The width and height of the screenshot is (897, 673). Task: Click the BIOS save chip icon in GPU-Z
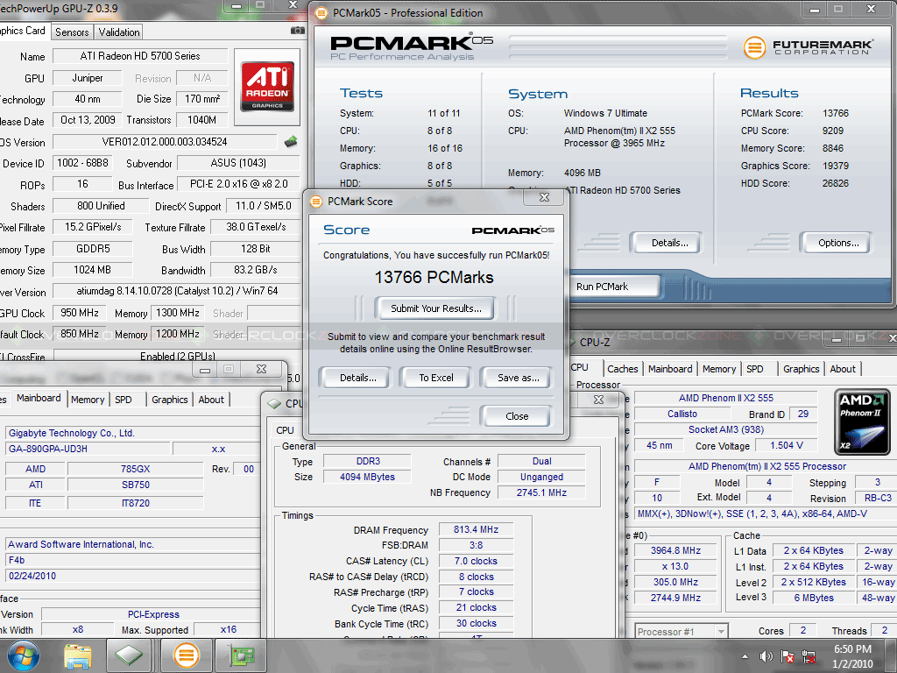(291, 141)
